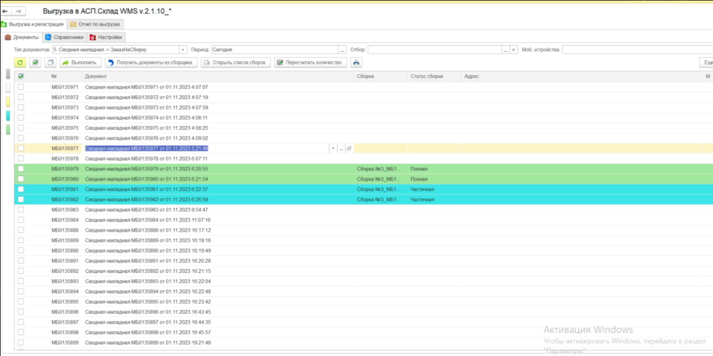Click ellipsis button in selected row МБ0135977
Screen dimensions: 713x356
[341, 148]
